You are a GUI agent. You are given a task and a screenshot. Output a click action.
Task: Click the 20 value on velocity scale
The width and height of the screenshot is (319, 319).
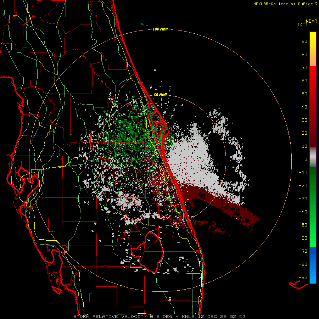pyautogui.click(x=304, y=133)
